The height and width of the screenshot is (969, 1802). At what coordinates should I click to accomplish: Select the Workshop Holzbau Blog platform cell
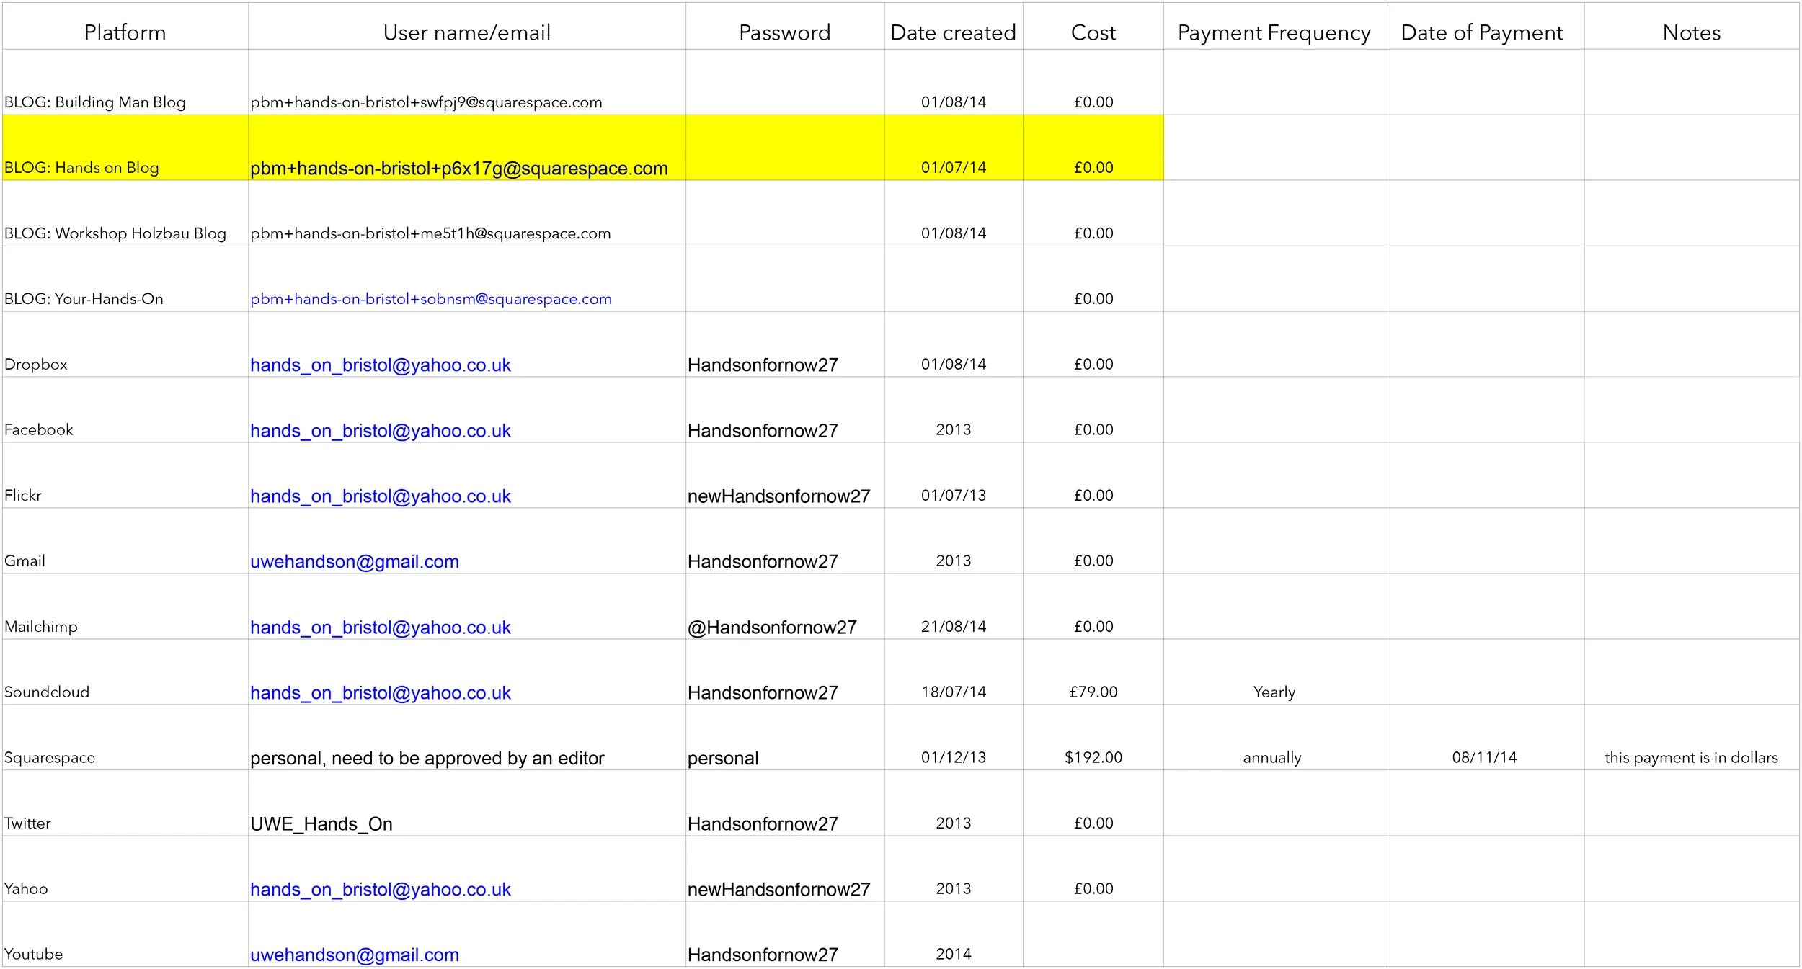pos(115,233)
